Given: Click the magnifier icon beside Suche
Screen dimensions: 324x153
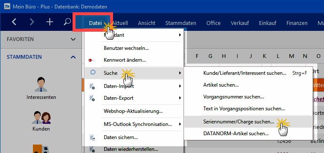Looking at the screenshot, I should 92,73.
